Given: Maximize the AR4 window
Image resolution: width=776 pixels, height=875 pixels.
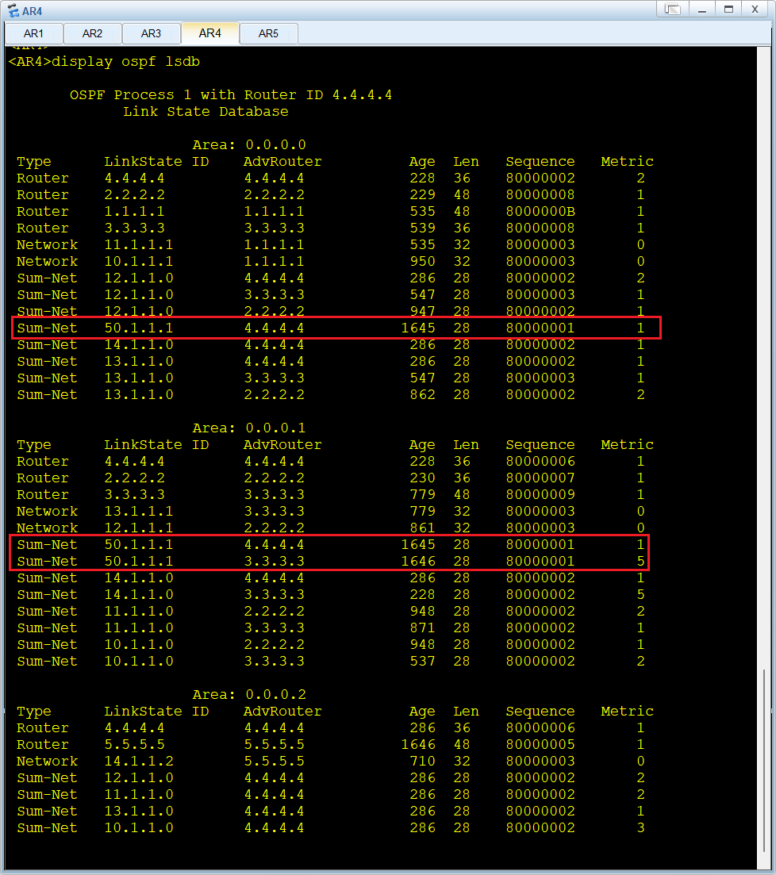Looking at the screenshot, I should pos(728,10).
